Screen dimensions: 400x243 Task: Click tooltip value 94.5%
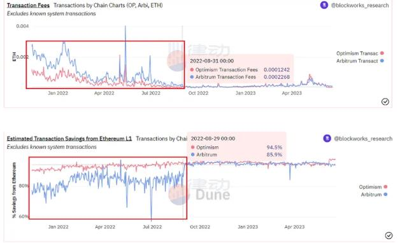[275, 148]
